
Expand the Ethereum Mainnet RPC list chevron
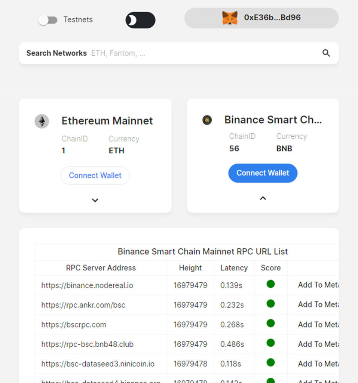pyautogui.click(x=95, y=200)
